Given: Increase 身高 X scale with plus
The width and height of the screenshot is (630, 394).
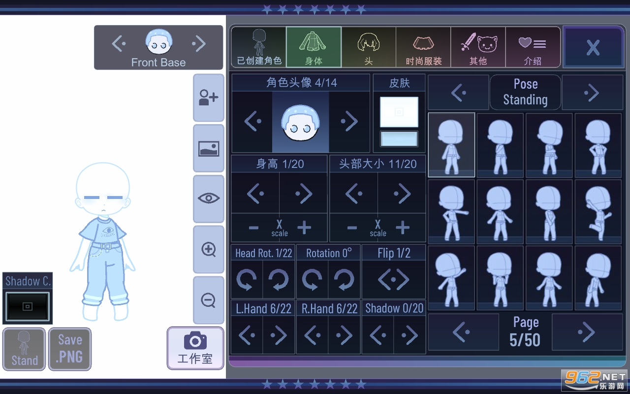Looking at the screenshot, I should coord(304,228).
